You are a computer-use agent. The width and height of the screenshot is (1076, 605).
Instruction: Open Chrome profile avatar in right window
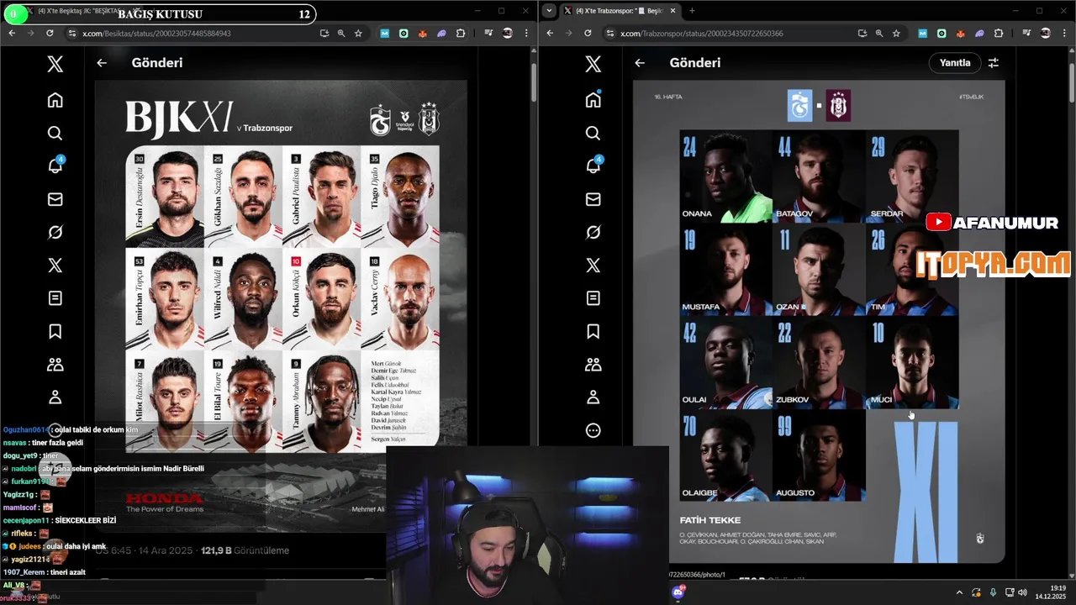(1046, 33)
